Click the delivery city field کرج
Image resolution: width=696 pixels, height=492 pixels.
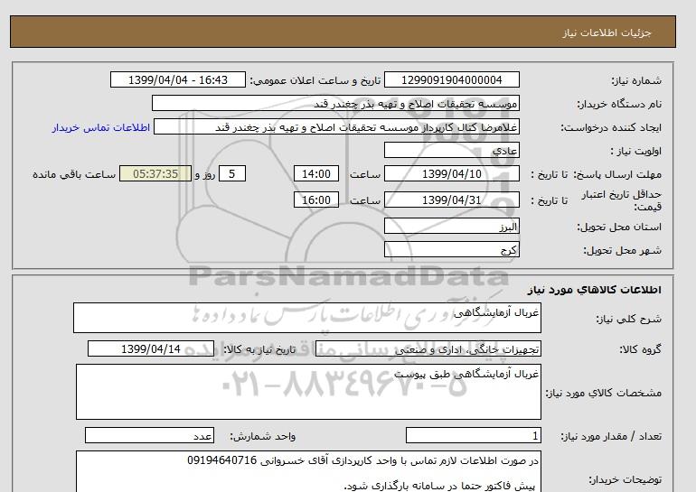click(x=451, y=249)
